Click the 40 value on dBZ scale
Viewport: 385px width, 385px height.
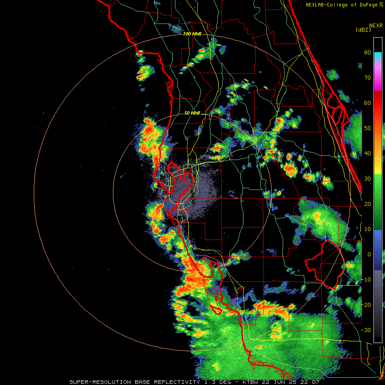coord(367,154)
